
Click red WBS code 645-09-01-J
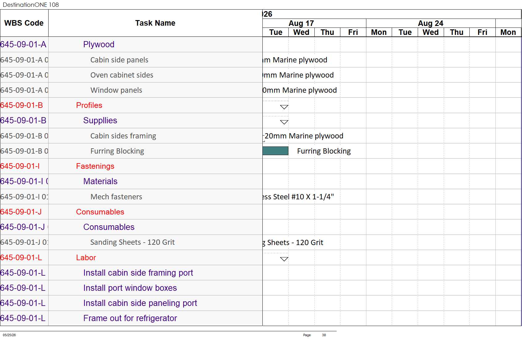(21, 212)
